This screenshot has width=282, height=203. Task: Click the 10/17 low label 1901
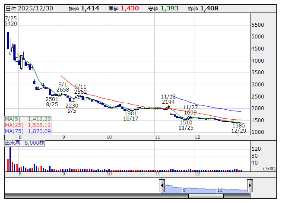[130, 113]
